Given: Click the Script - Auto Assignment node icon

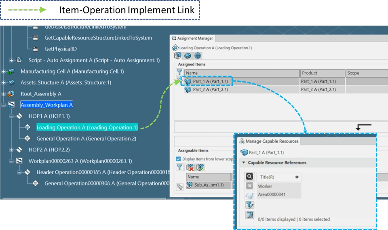Looking at the screenshot, I should coord(19,60).
